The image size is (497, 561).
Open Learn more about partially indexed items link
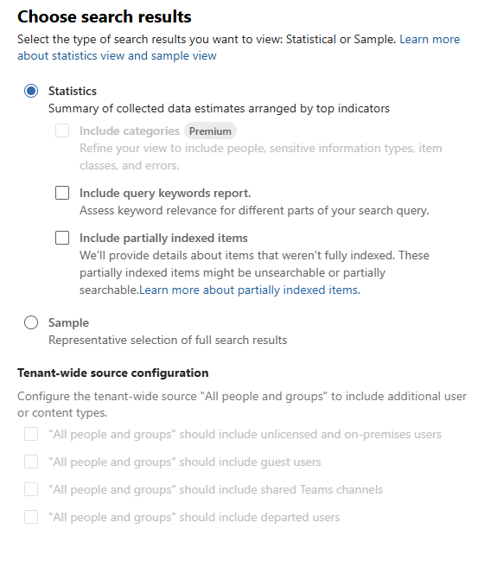pos(250,290)
